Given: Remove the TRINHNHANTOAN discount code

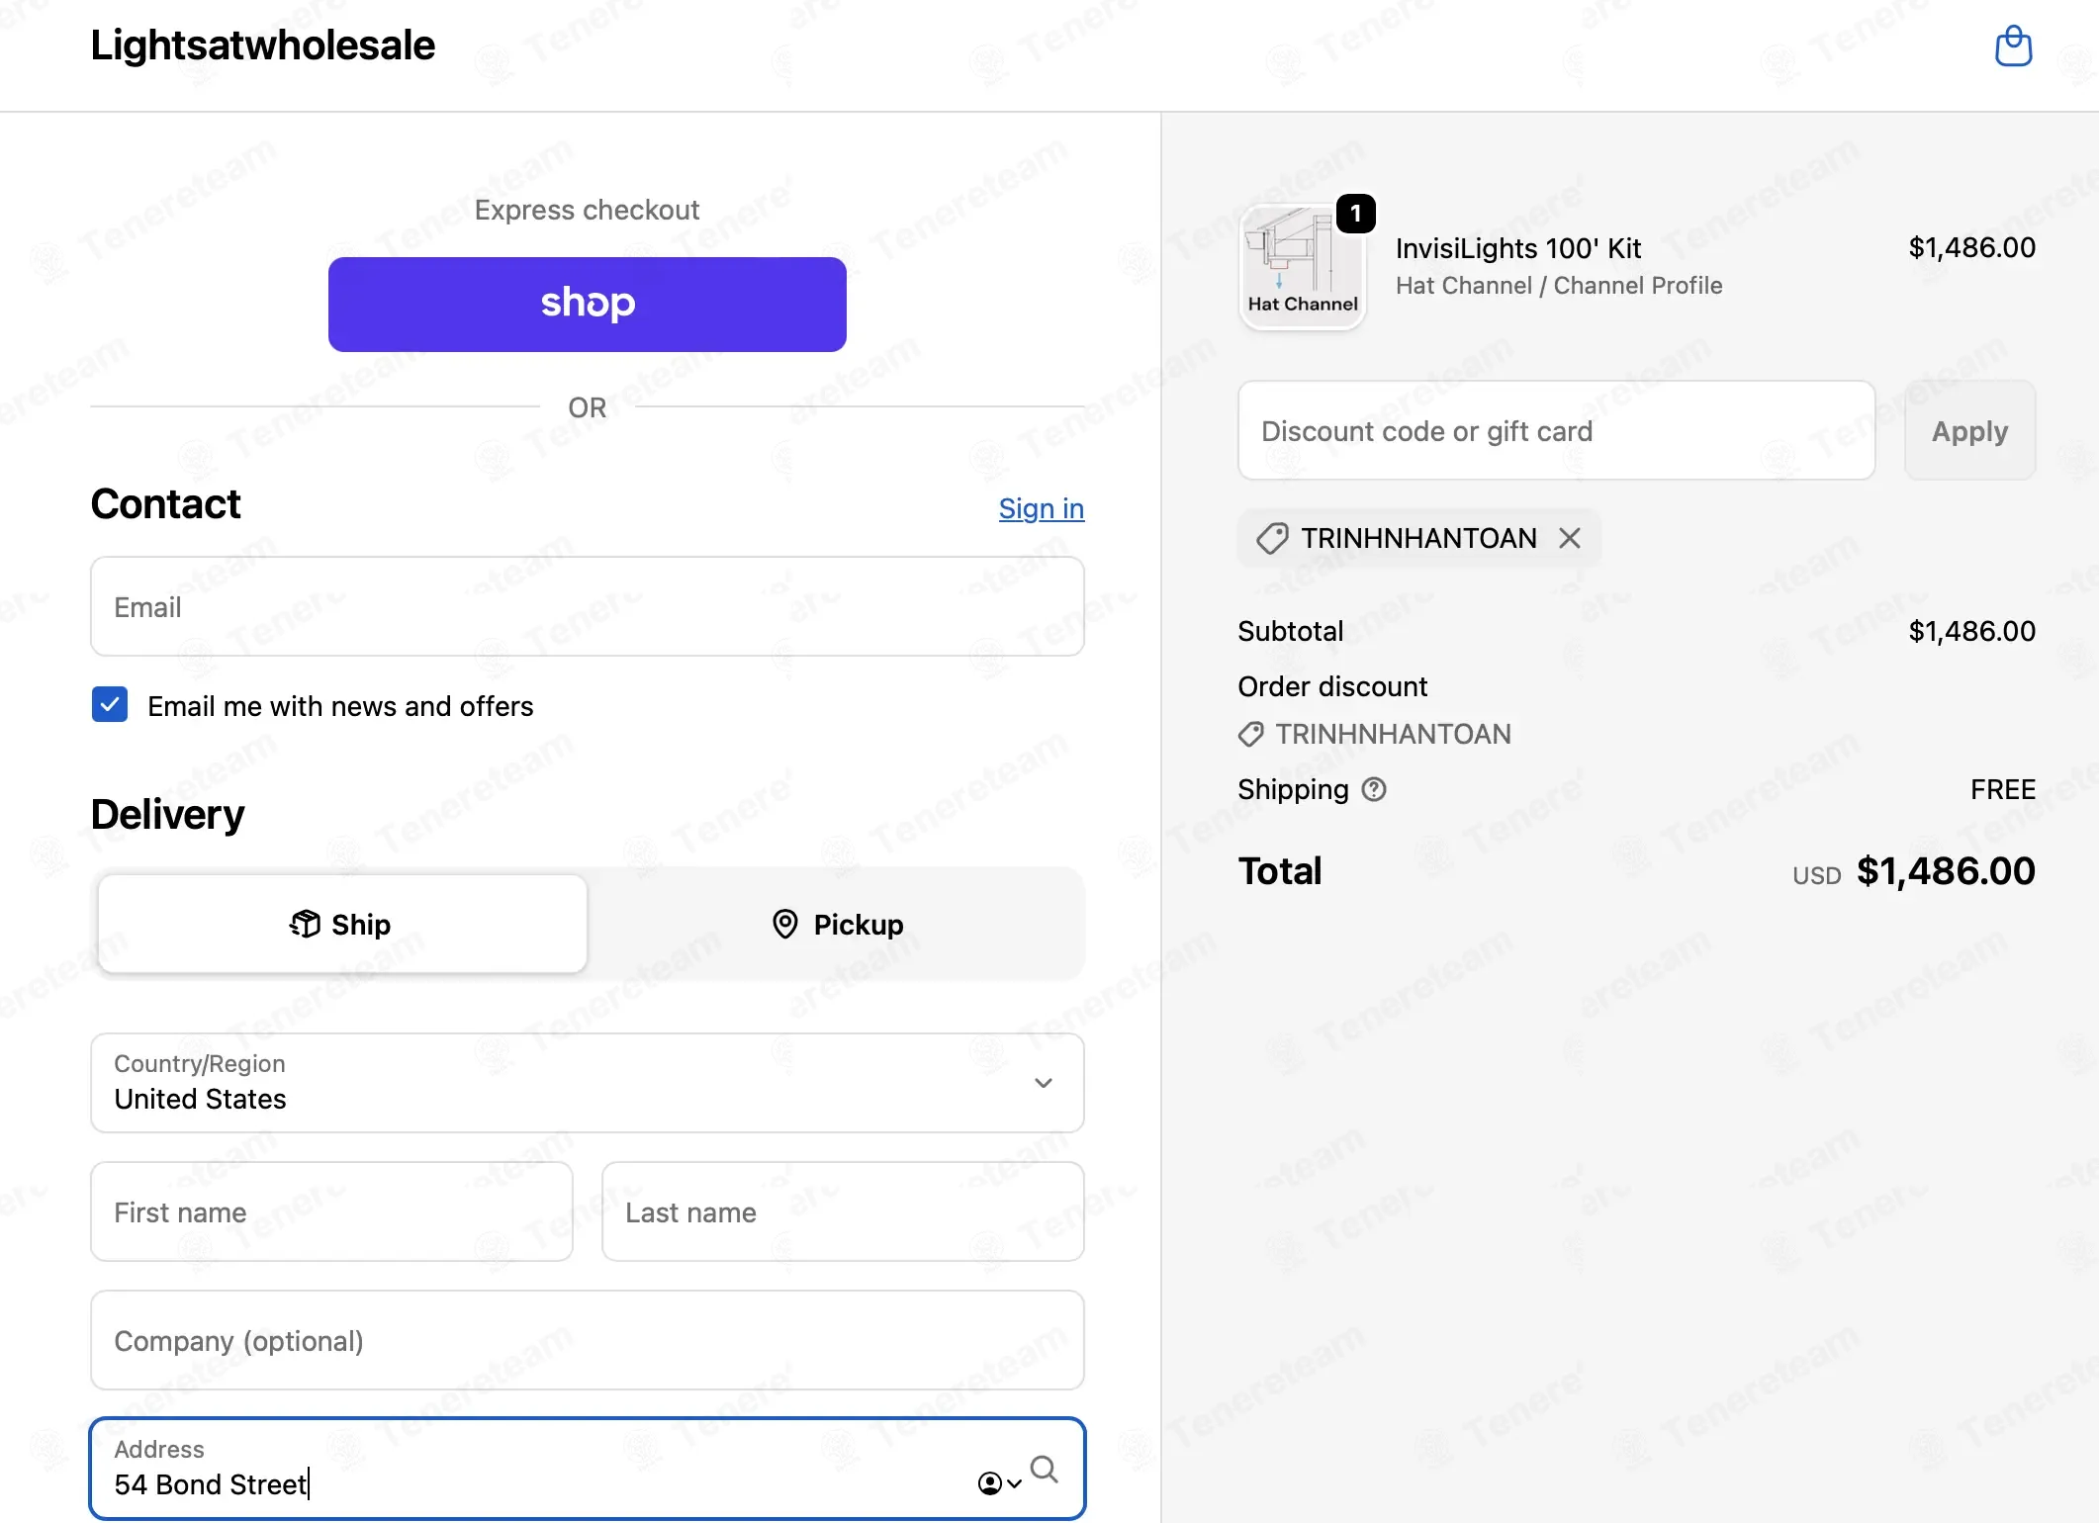Looking at the screenshot, I should coord(1569,538).
